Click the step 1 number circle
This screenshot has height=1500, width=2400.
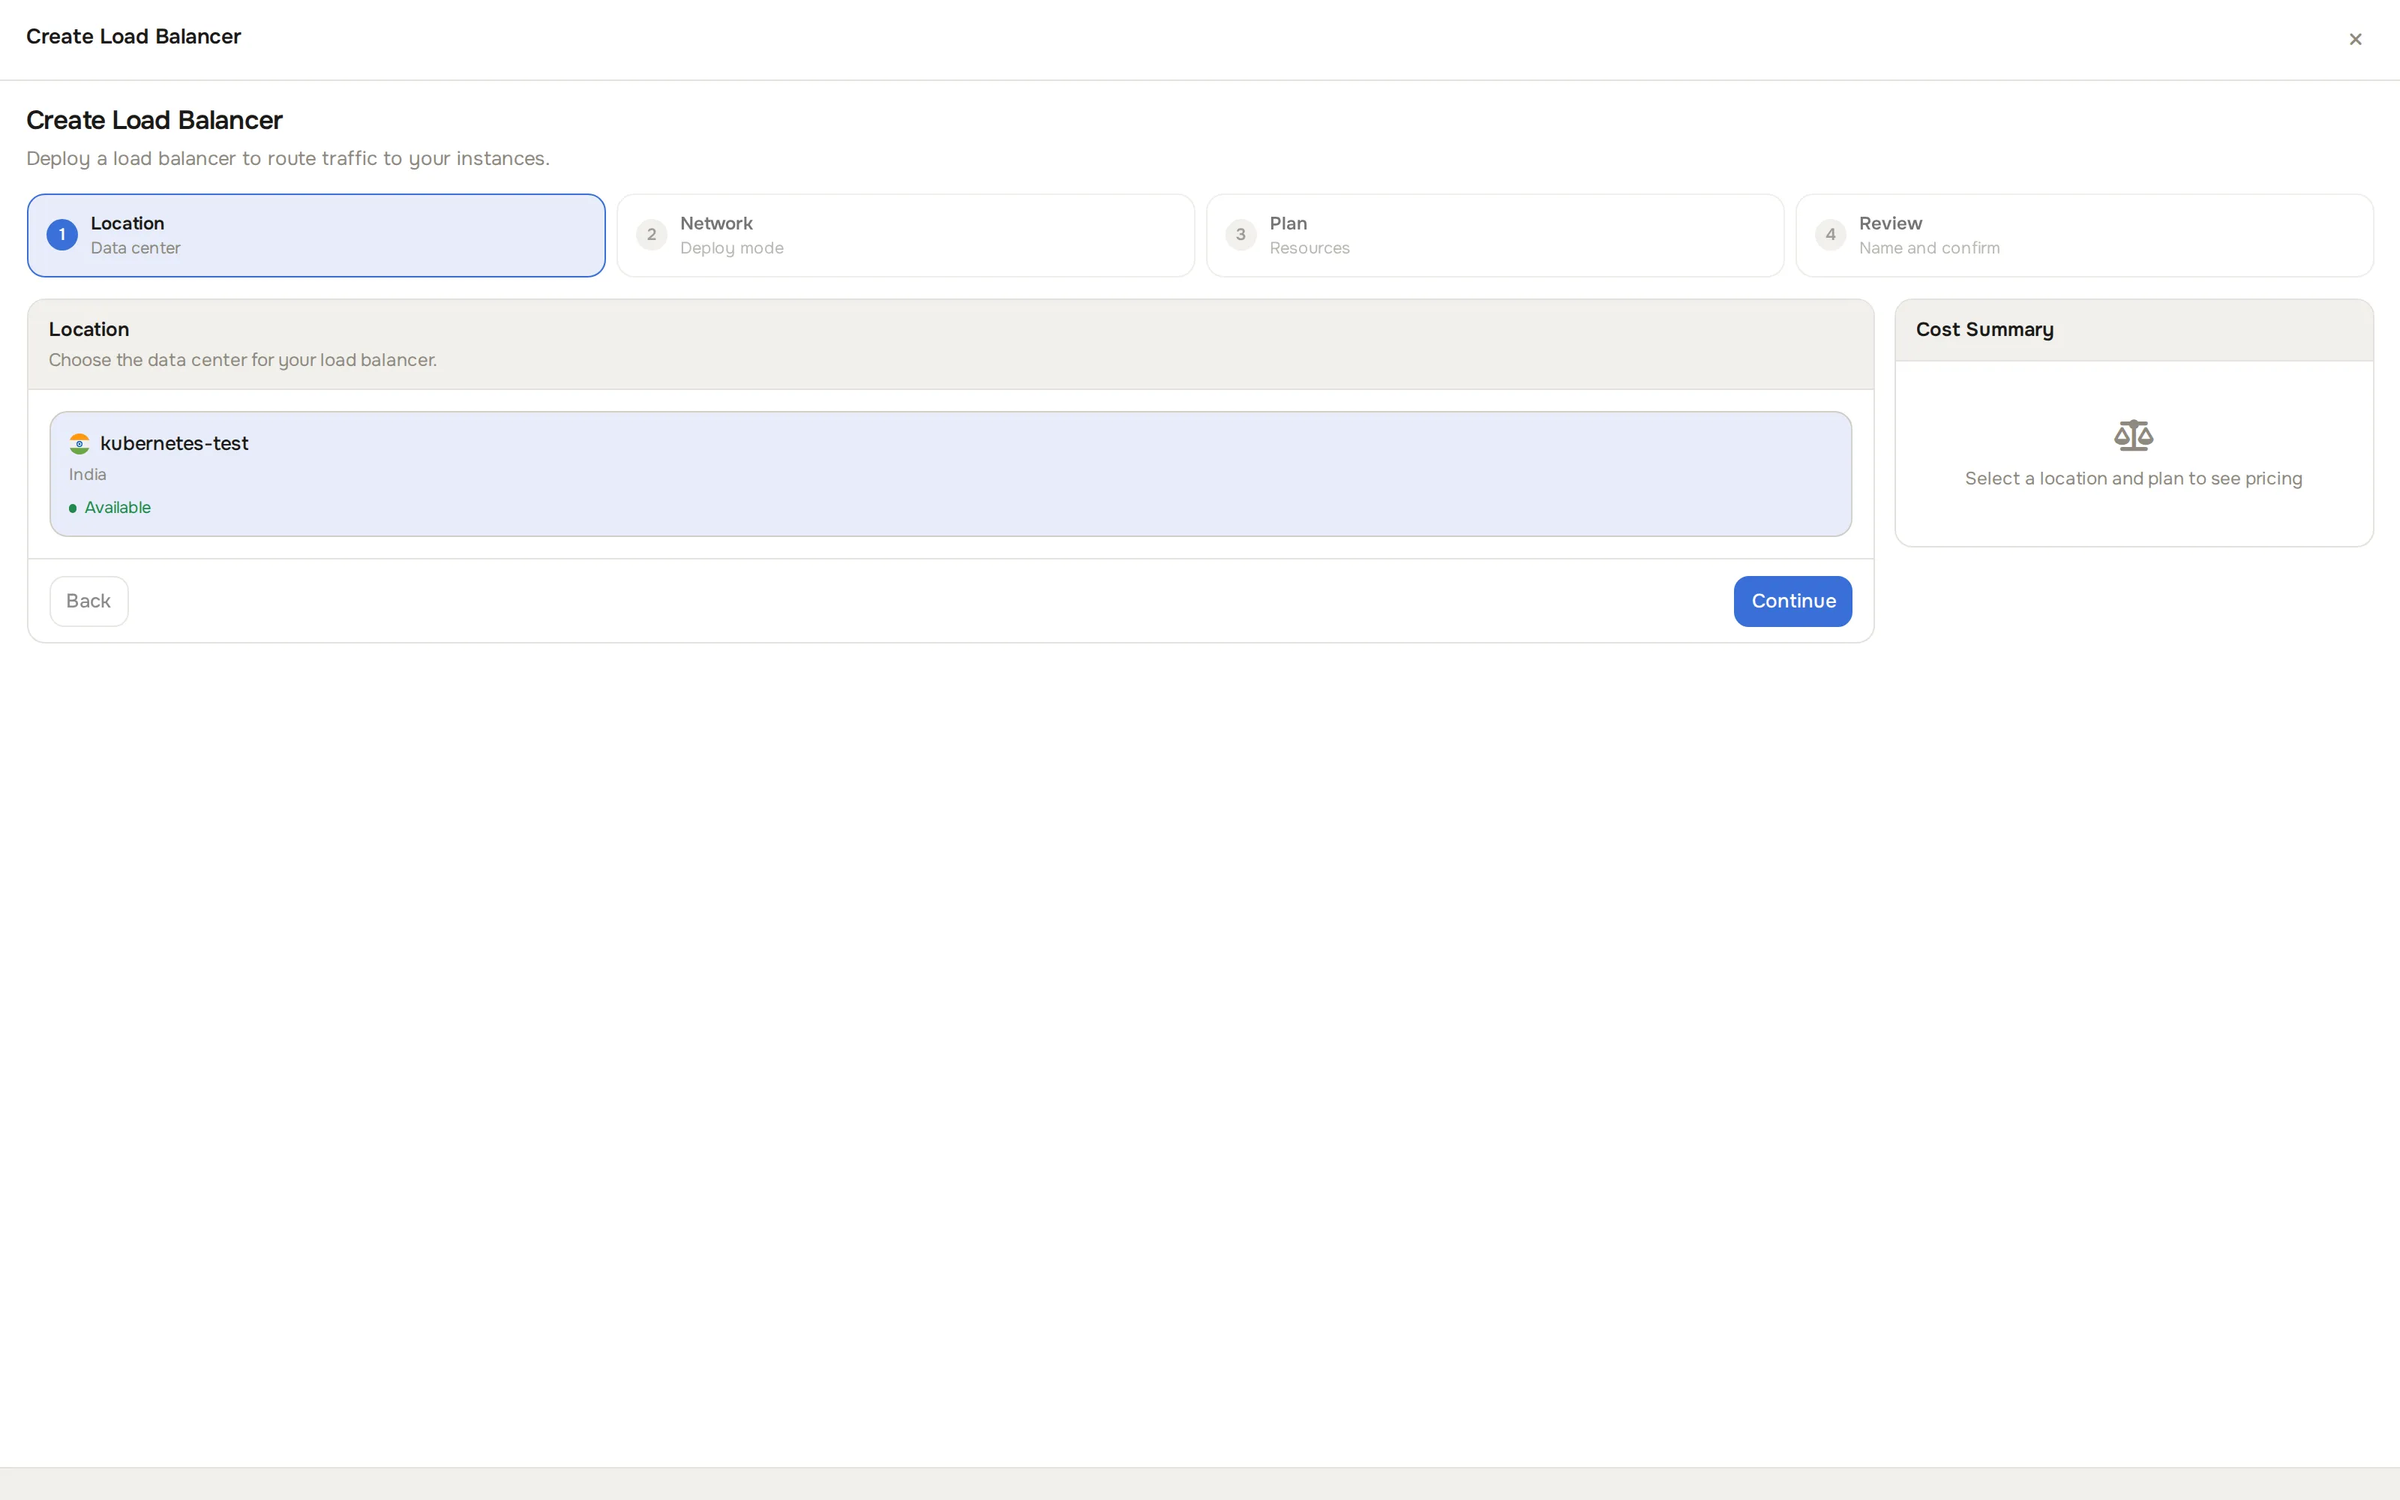[61, 235]
